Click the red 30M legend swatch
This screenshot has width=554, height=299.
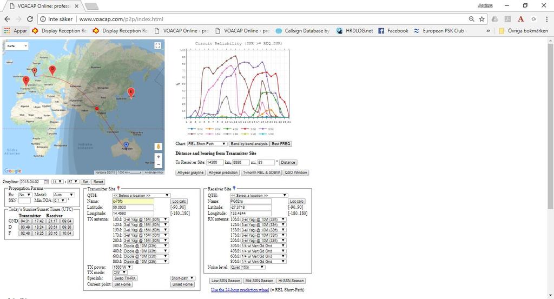244,129
